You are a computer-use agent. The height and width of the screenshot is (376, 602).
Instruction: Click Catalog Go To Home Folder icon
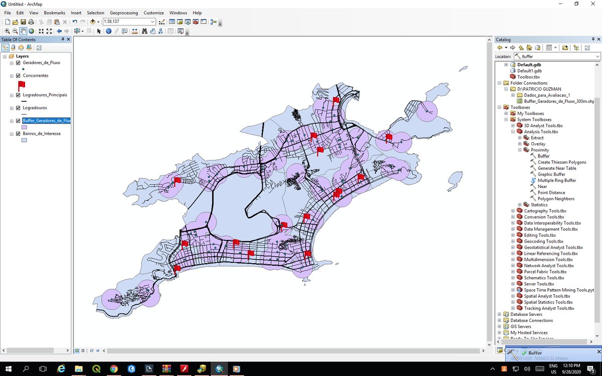click(529, 48)
